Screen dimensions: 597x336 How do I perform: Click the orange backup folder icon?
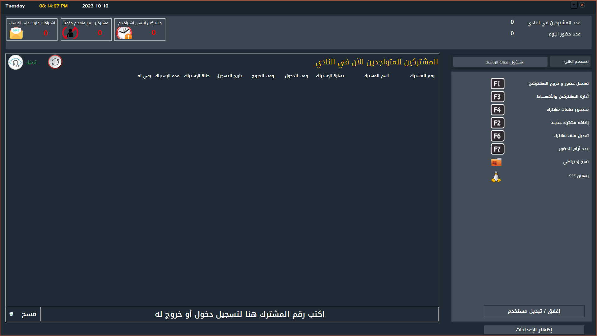point(496,162)
